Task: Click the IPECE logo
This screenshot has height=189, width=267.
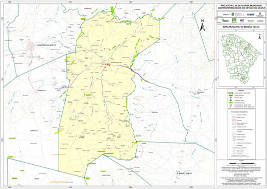Action: (226, 20)
